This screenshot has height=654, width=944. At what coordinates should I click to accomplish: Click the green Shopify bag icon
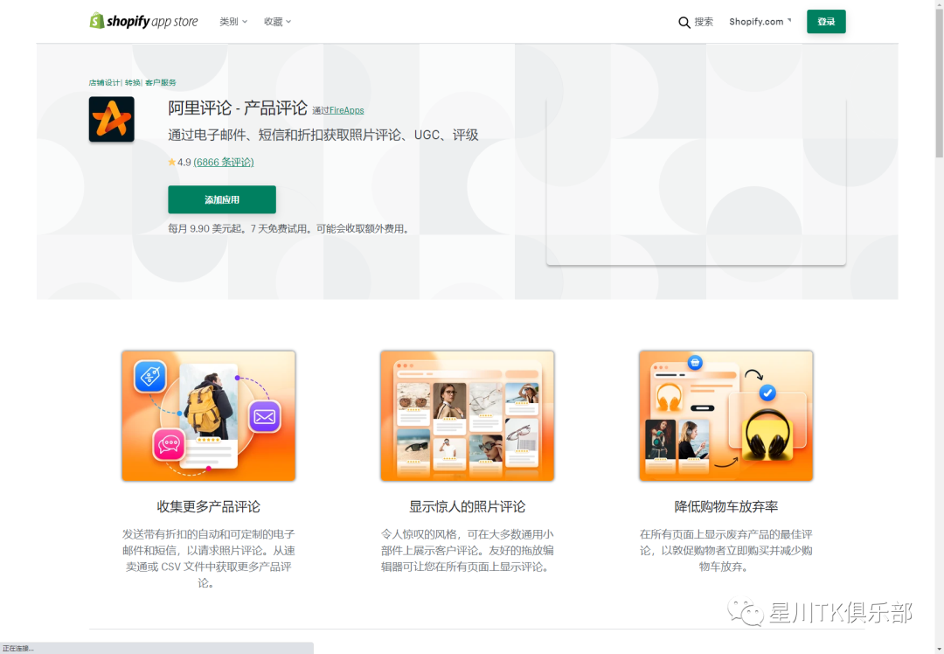click(95, 20)
